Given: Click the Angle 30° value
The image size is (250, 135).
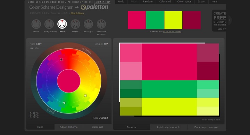Looking at the screenshot, I should 106,44.
